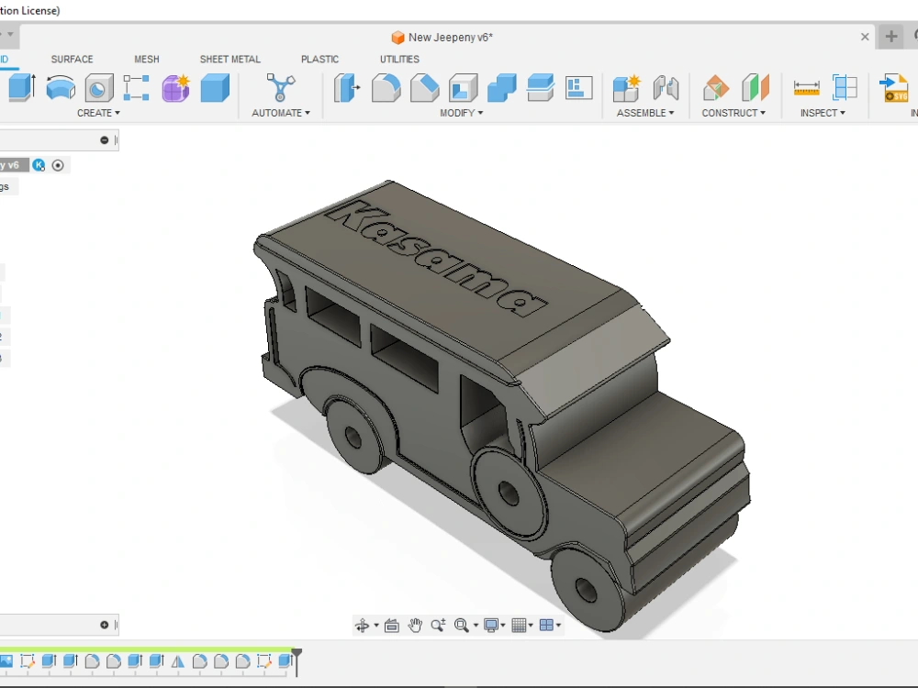Open the ASSEMBLE dropdown menu
Image resolution: width=918 pixels, height=688 pixels.
pyautogui.click(x=645, y=113)
